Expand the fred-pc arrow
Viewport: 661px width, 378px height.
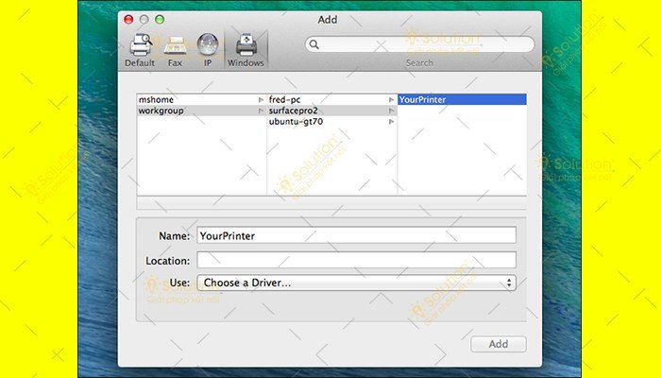(x=391, y=100)
